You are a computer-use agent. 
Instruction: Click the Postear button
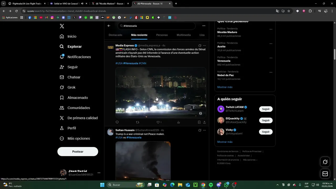point(78,151)
